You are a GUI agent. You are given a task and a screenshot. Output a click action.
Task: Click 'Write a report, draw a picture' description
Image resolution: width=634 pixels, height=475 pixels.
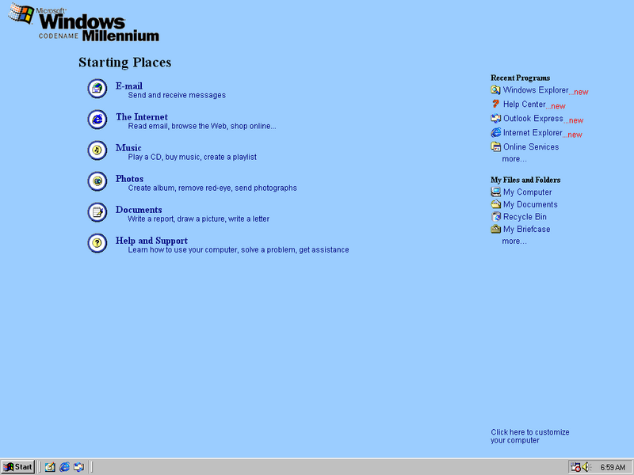[199, 219]
